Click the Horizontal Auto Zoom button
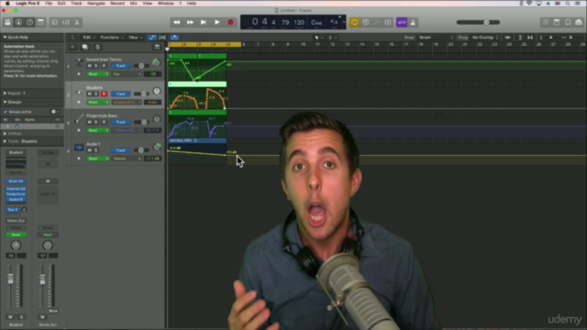Viewport: 587px width, 330px height. coord(530,38)
